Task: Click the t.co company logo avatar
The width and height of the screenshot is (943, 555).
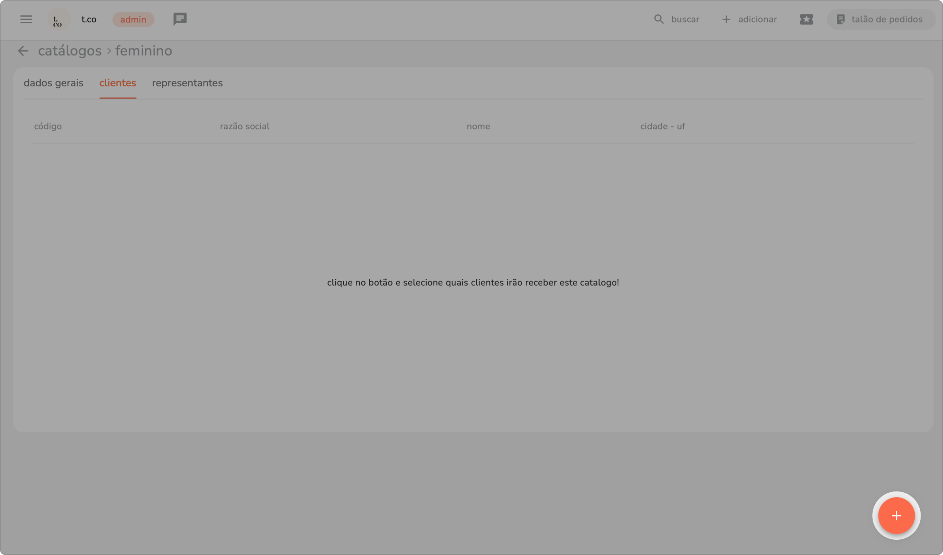Action: tap(58, 20)
